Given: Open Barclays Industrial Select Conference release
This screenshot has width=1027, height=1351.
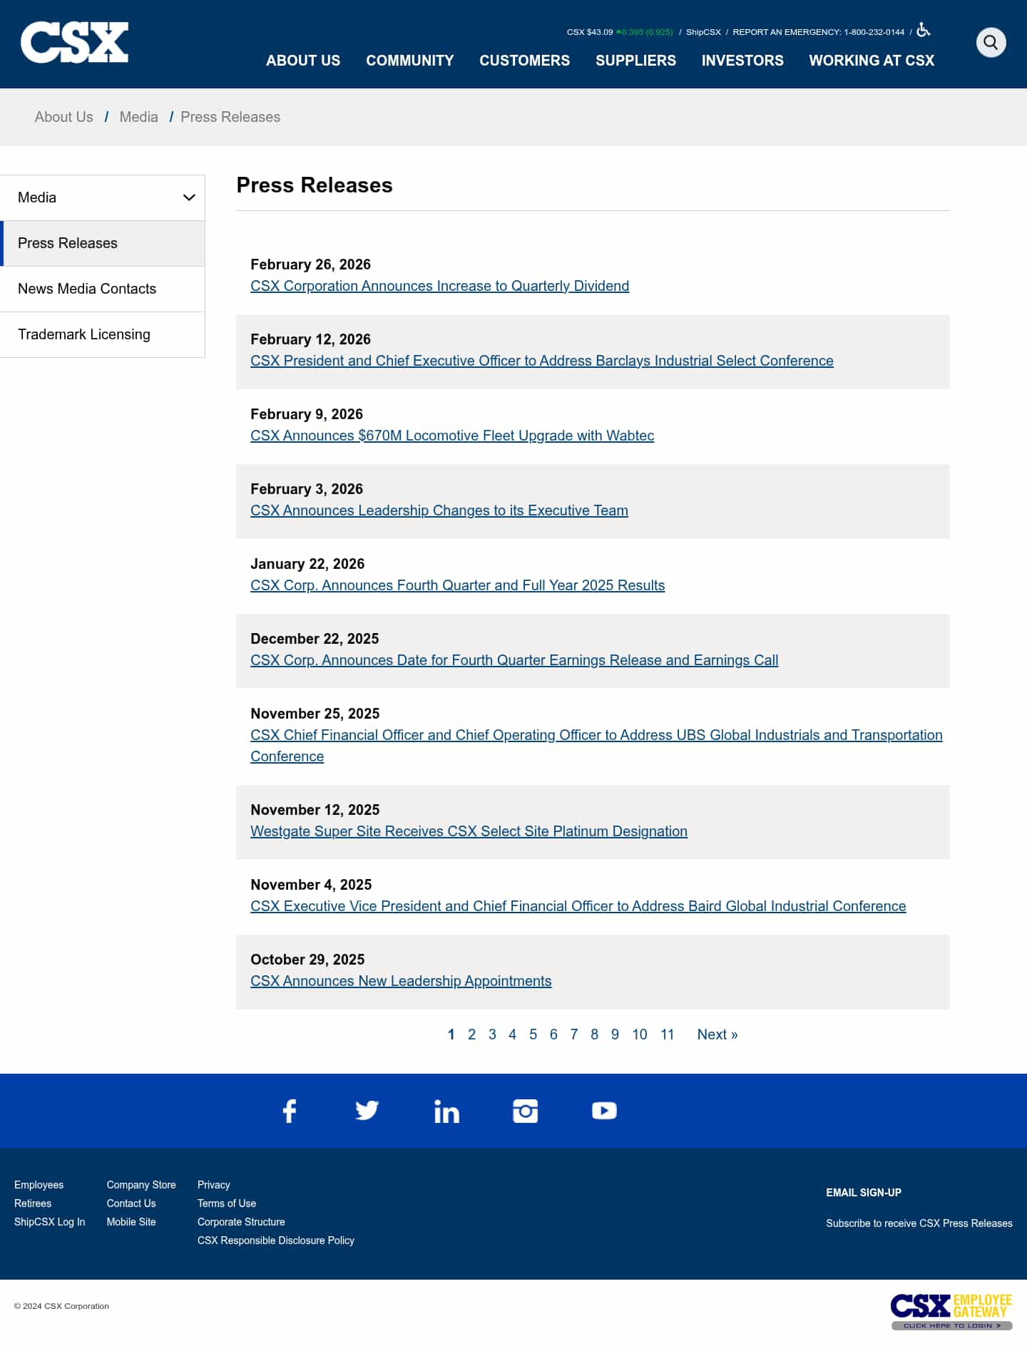Looking at the screenshot, I should click(x=542, y=361).
